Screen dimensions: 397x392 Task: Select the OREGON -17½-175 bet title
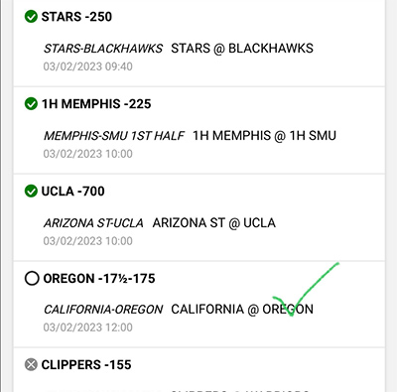99,279
